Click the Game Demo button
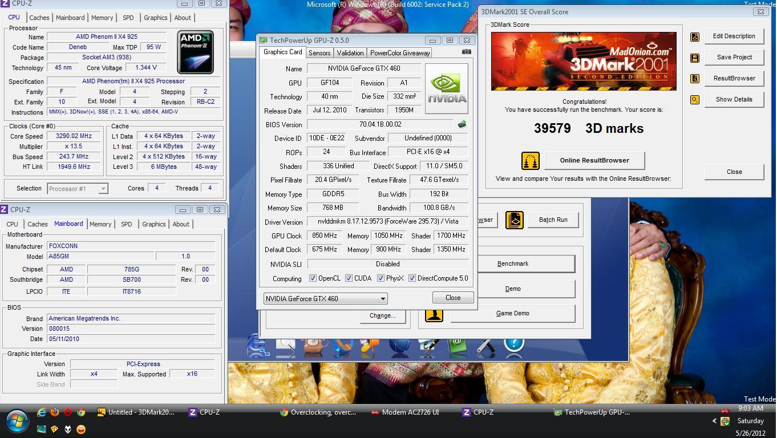 click(x=513, y=313)
